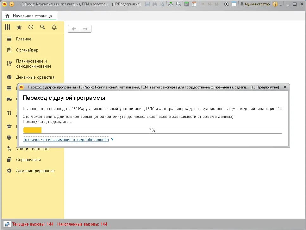Close the Переход с другой программы dialog
This screenshot has width=306, height=230.
285,87
